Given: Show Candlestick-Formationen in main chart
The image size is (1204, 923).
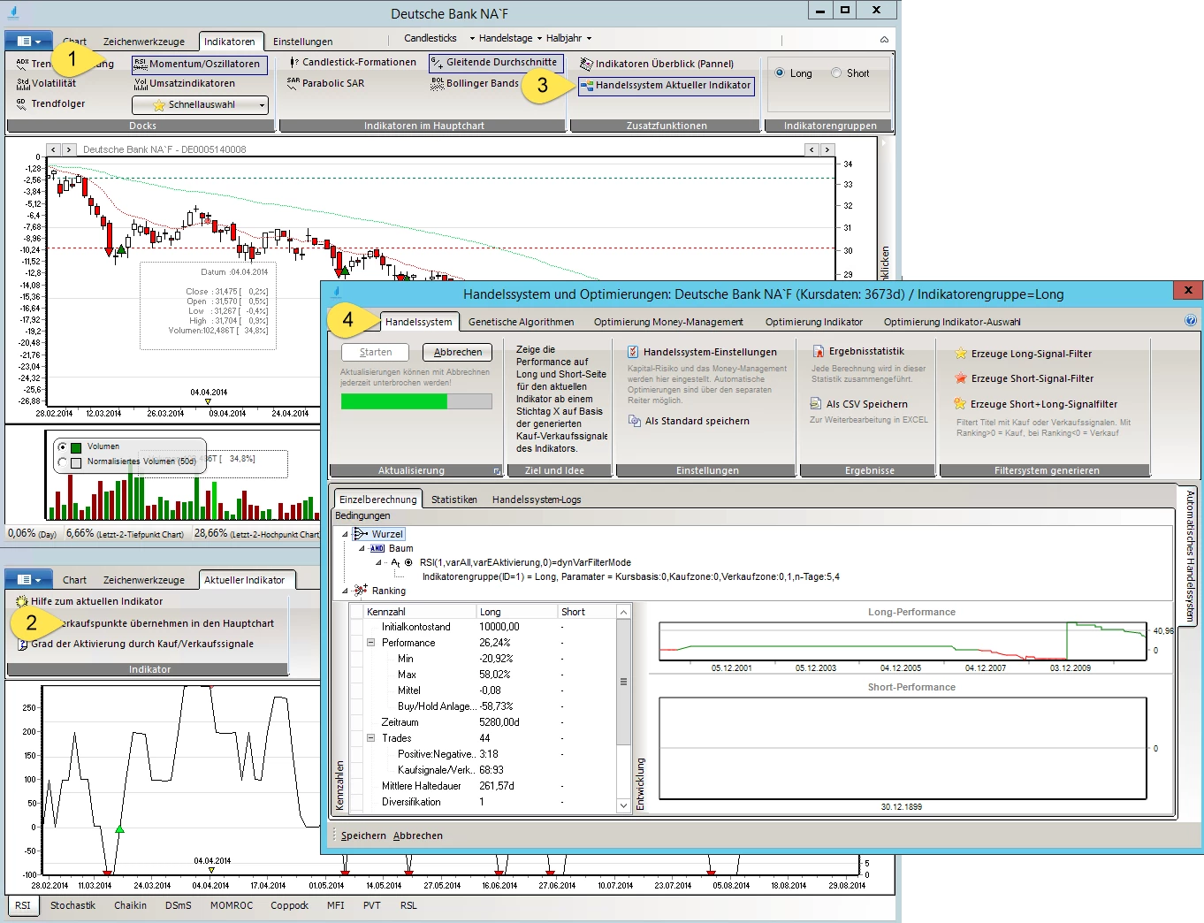Looking at the screenshot, I should (x=352, y=62).
